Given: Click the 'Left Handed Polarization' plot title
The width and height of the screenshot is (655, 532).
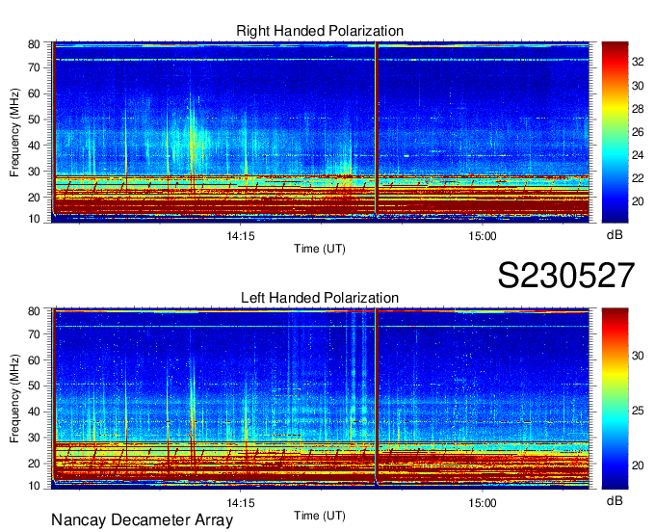Looking at the screenshot, I should click(320, 298).
